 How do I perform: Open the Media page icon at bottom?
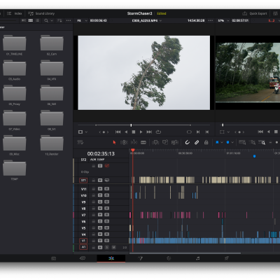coord(53,258)
